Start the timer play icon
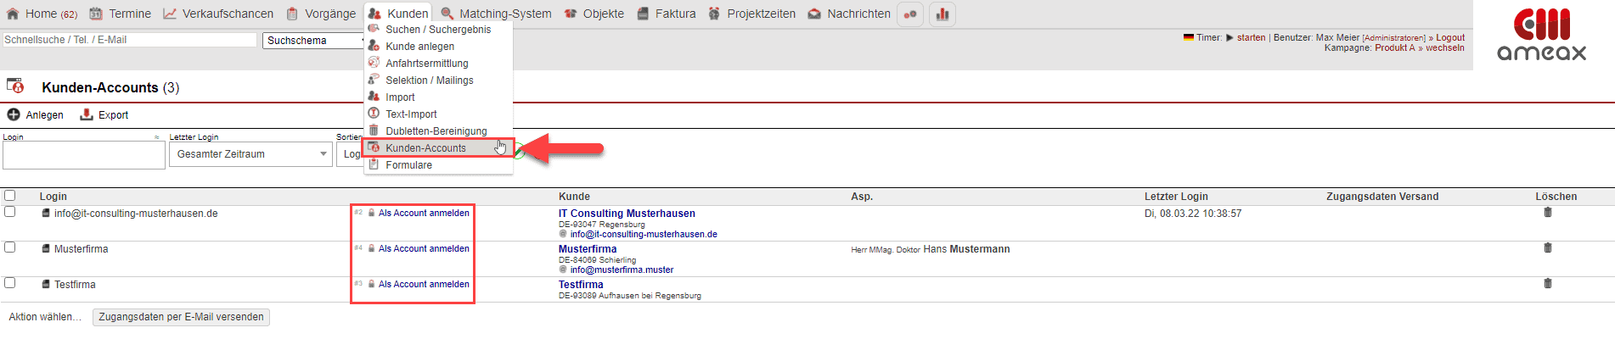 pos(1230,37)
